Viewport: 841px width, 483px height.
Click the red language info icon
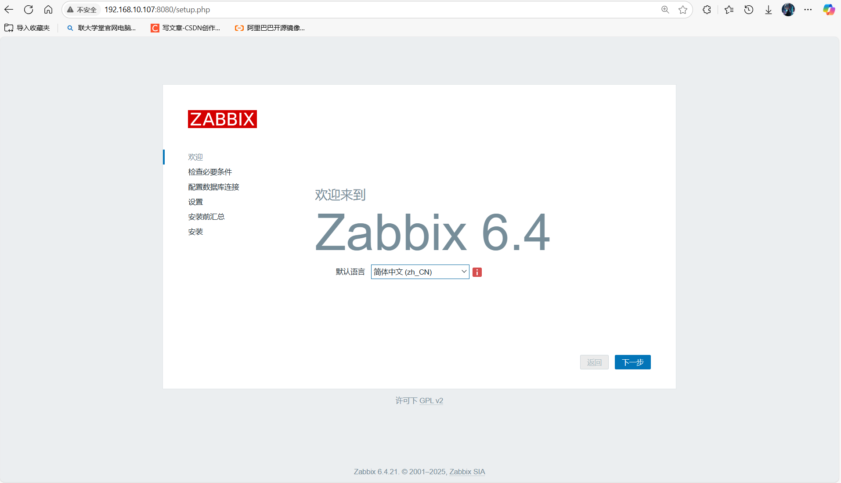[x=477, y=272]
